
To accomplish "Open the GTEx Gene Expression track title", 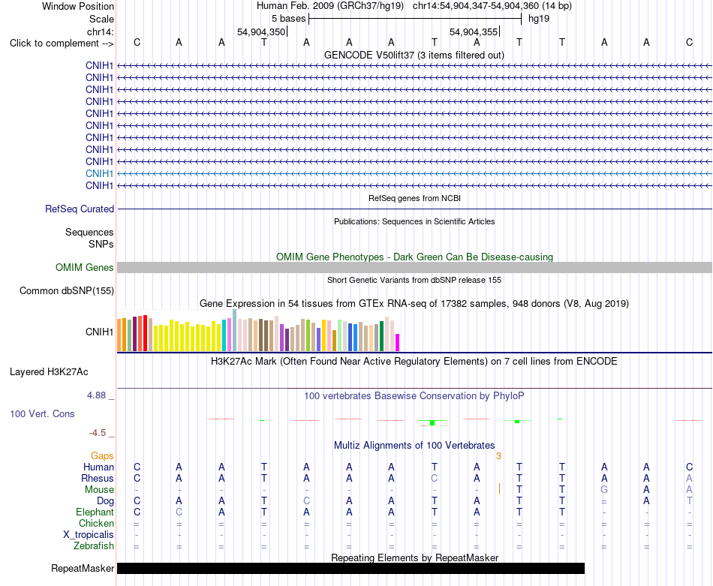I will (x=414, y=304).
